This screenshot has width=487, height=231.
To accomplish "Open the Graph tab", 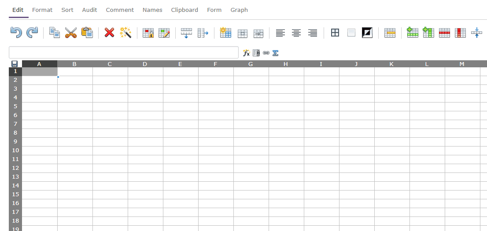I will 239,10.
